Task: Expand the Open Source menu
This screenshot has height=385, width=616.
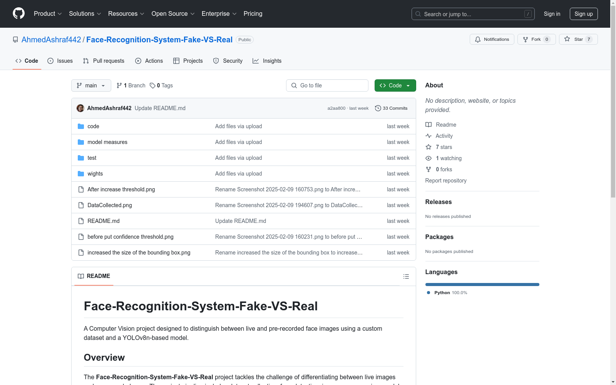Action: tap(173, 13)
